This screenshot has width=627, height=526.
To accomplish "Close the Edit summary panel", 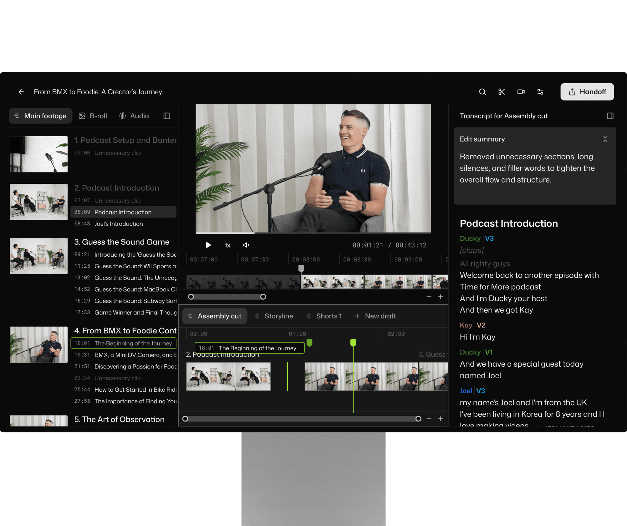I will [x=606, y=139].
